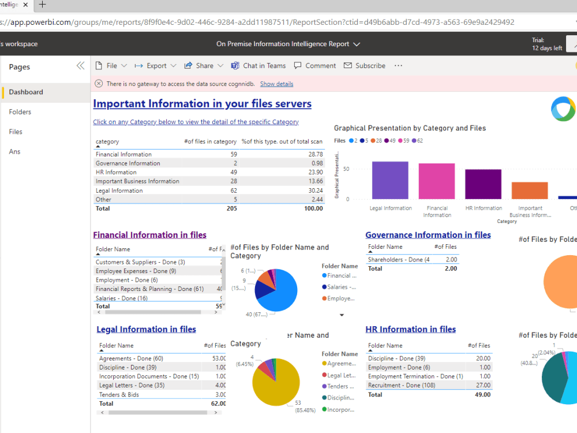Viewport: 577px width, 433px height.
Task: Select the Other category row
Action: coord(209,199)
